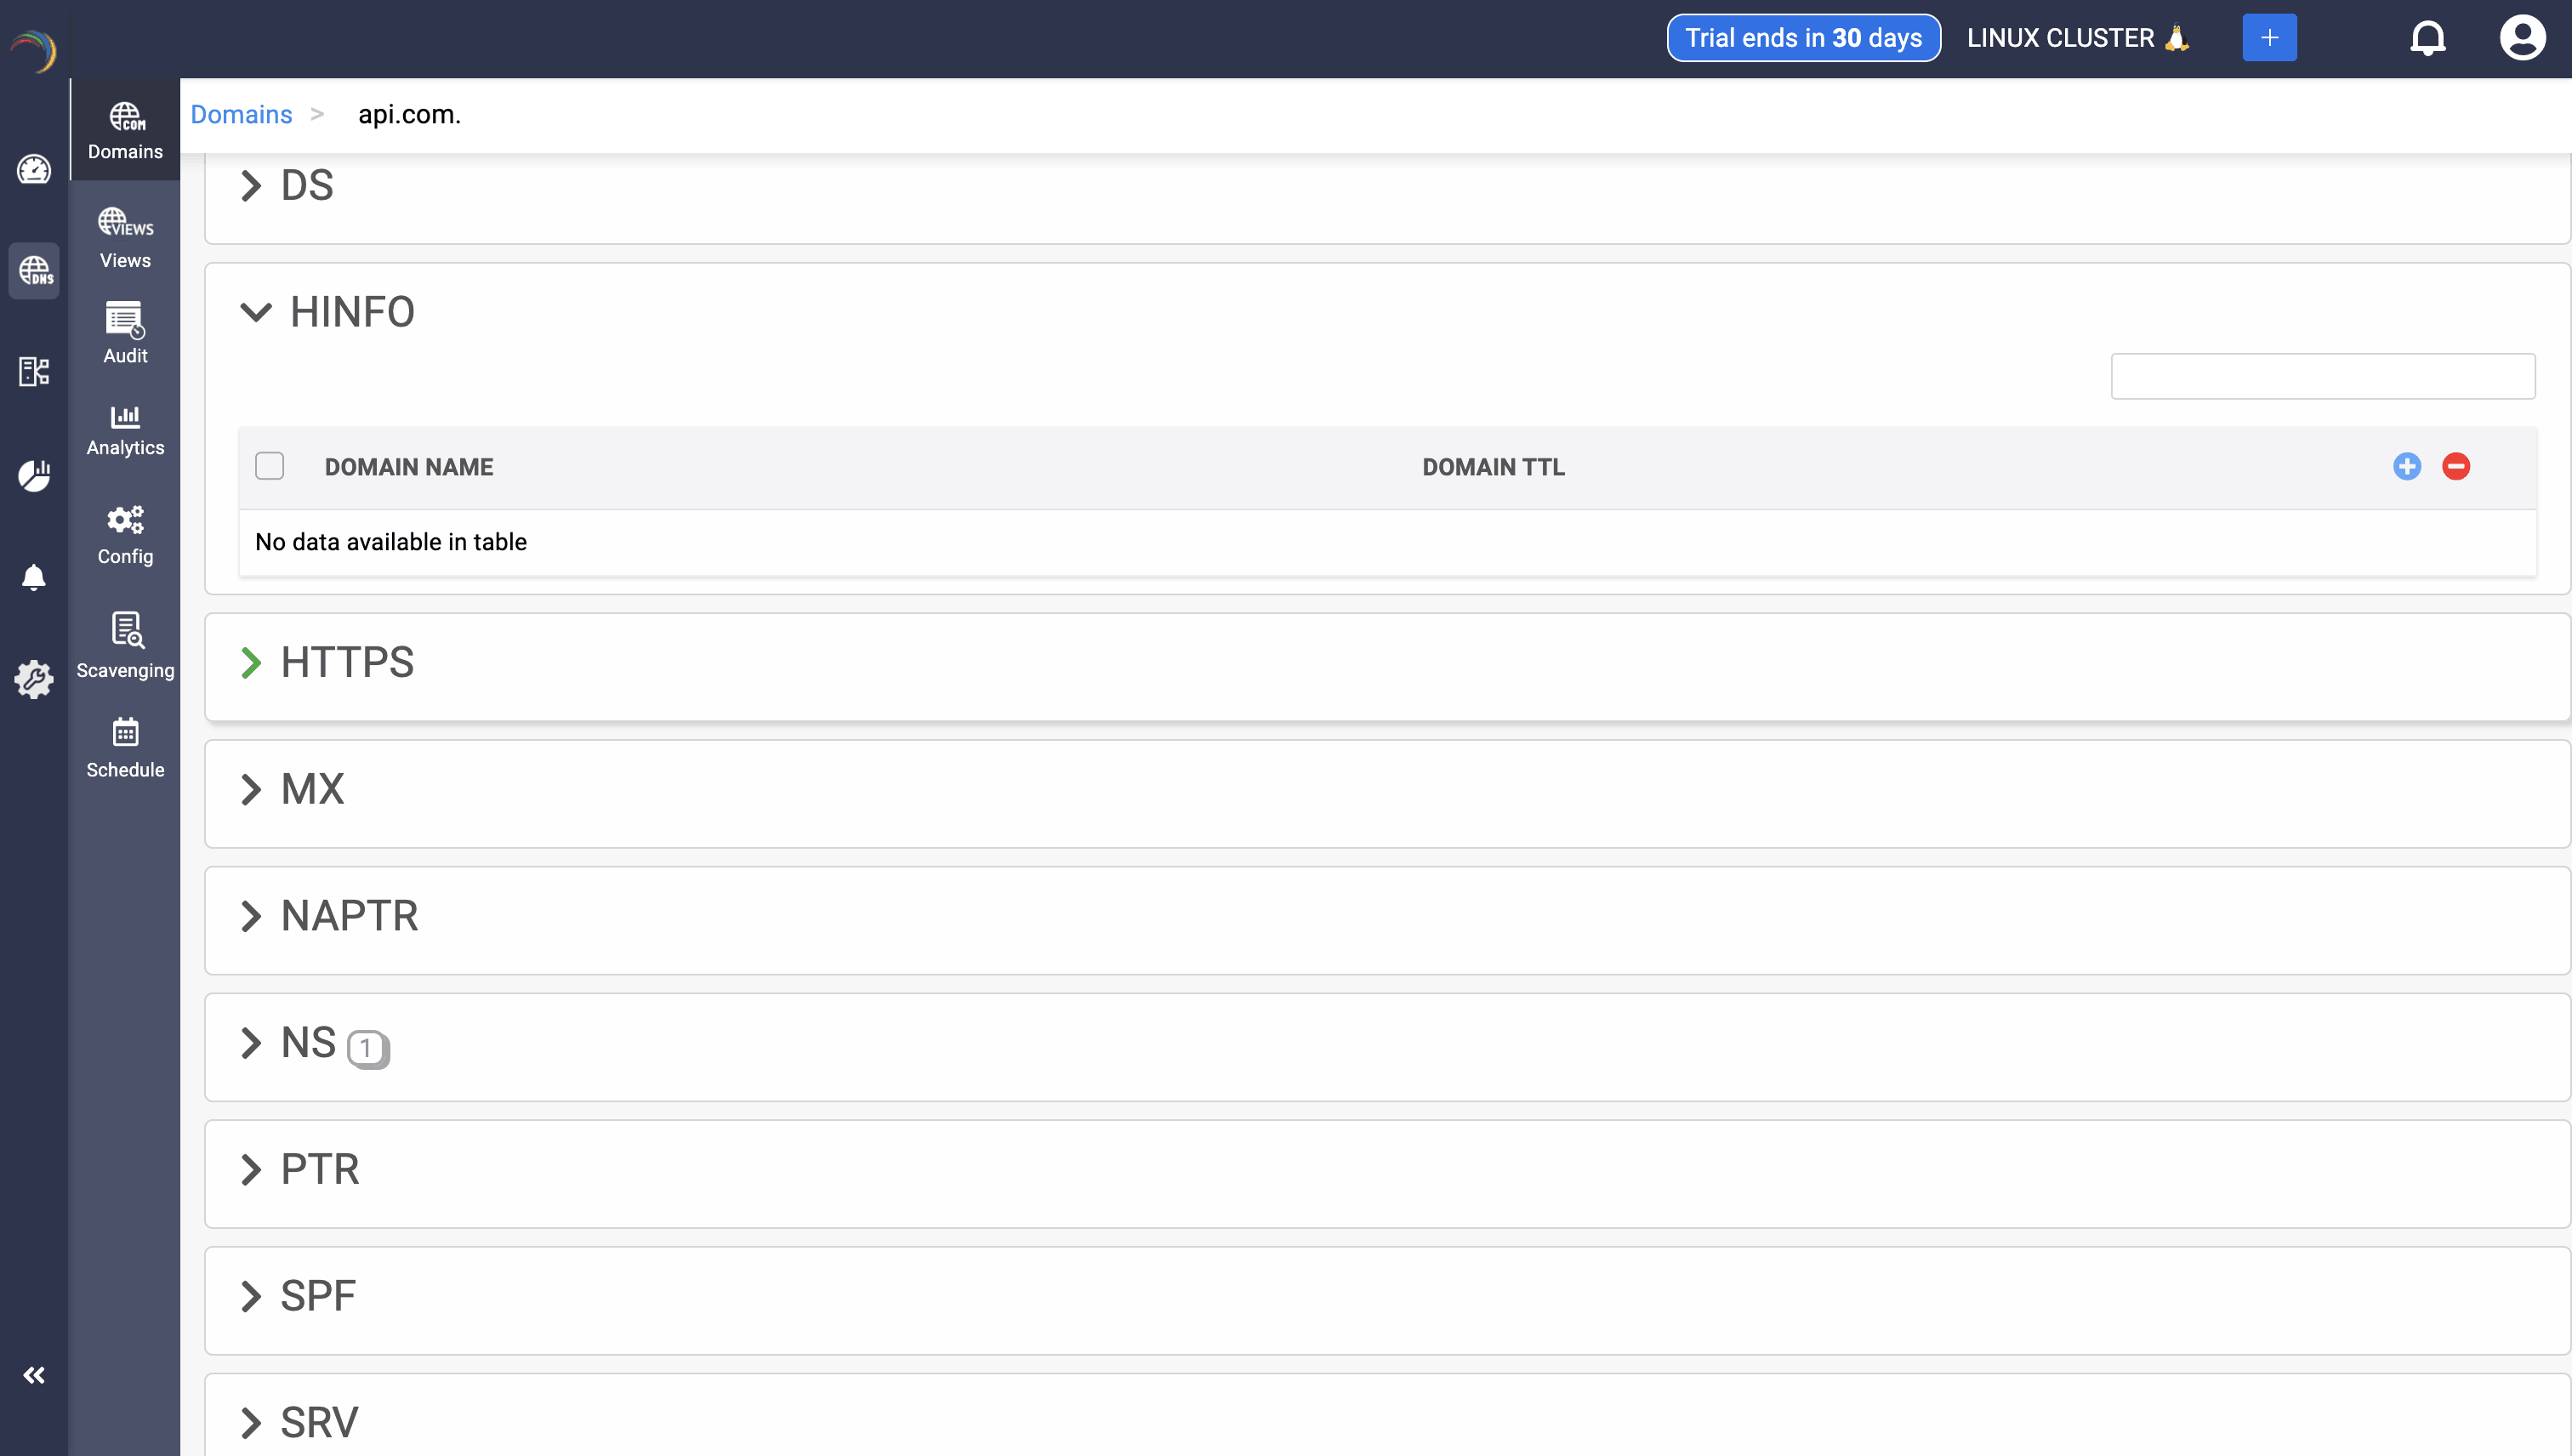
Task: Open the Analytics menu item
Action: pos(125,430)
